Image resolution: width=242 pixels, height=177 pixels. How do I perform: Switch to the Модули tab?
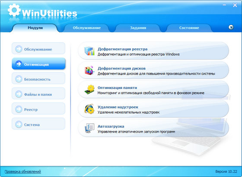coord(35,28)
